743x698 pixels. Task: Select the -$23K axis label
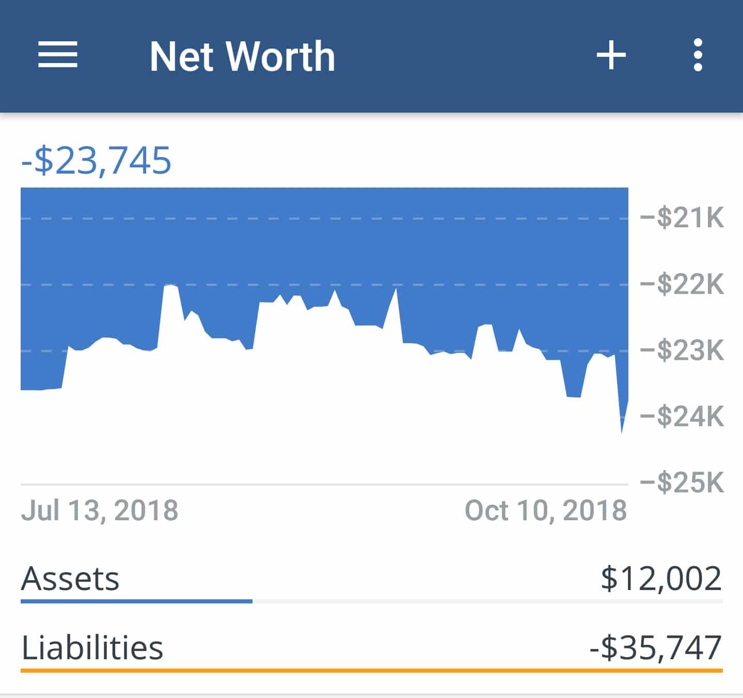pyautogui.click(x=682, y=350)
